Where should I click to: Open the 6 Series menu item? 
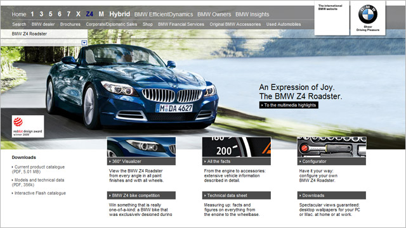coord(60,14)
